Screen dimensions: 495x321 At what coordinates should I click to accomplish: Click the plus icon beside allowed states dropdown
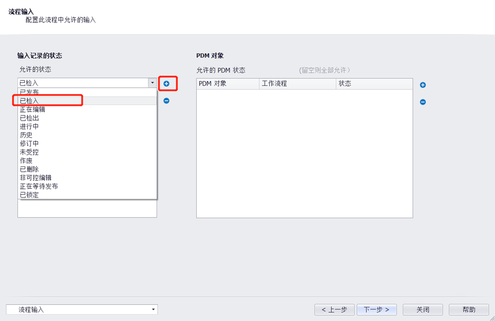click(166, 83)
